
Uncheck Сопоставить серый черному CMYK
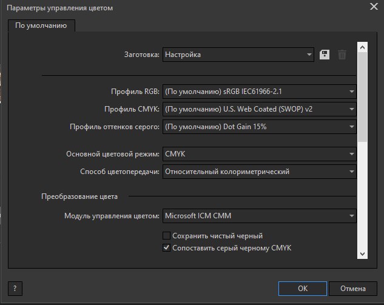point(166,248)
